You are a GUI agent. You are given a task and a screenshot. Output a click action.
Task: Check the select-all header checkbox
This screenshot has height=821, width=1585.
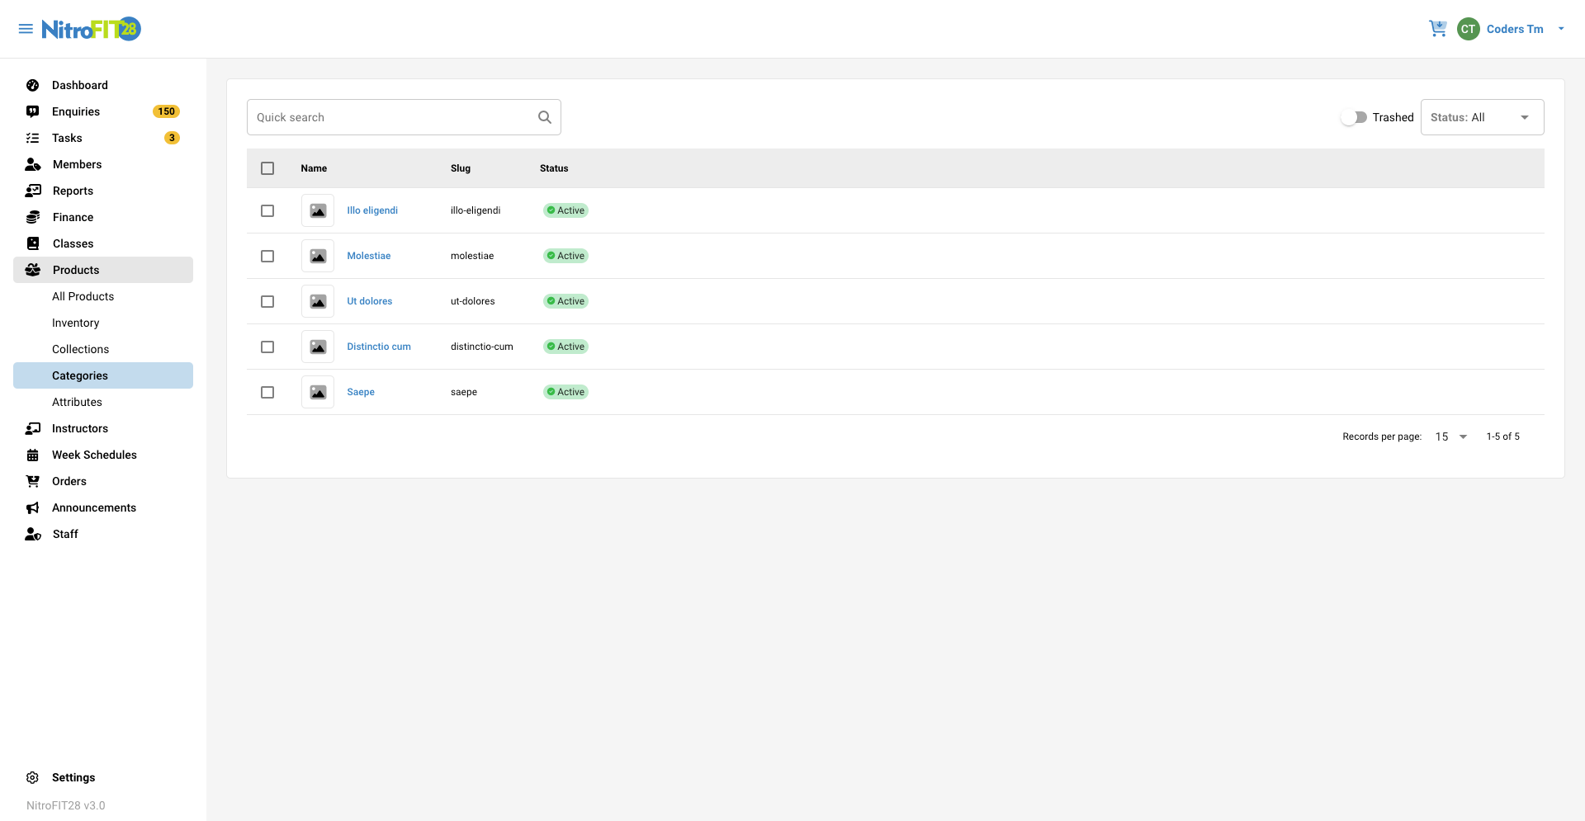tap(267, 168)
